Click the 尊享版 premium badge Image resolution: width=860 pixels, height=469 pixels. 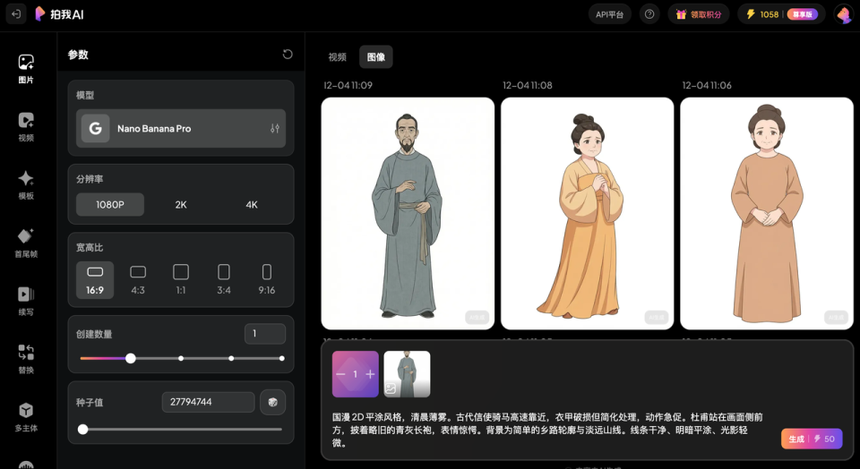[803, 14]
